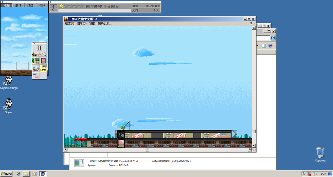Open the fourth tab of the map window

coord(42,5)
